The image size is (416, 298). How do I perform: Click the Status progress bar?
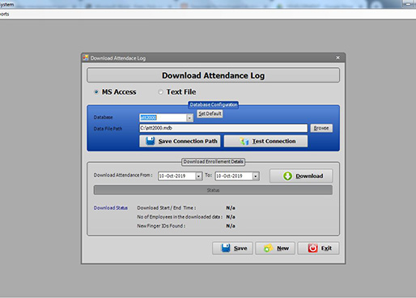click(x=213, y=190)
